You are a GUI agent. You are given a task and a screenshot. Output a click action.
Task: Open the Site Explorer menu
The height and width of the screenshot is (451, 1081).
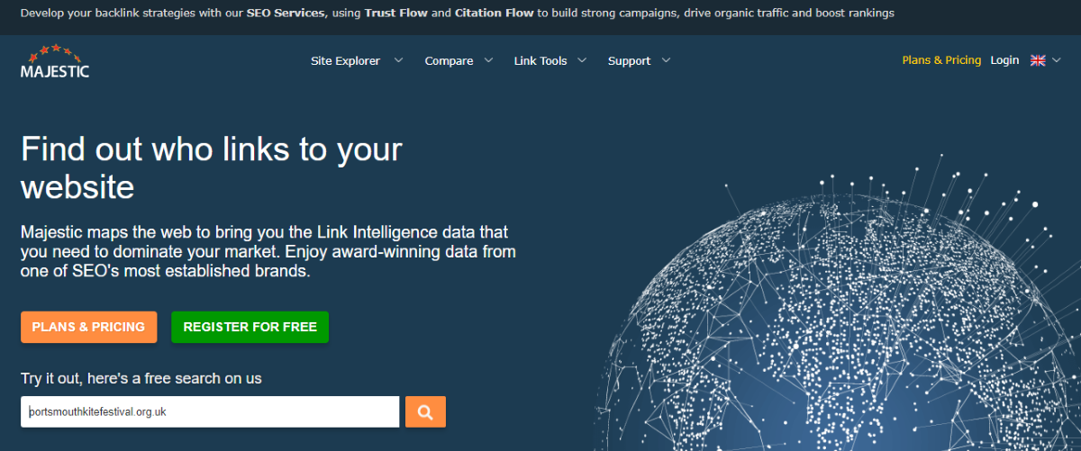[x=345, y=61]
